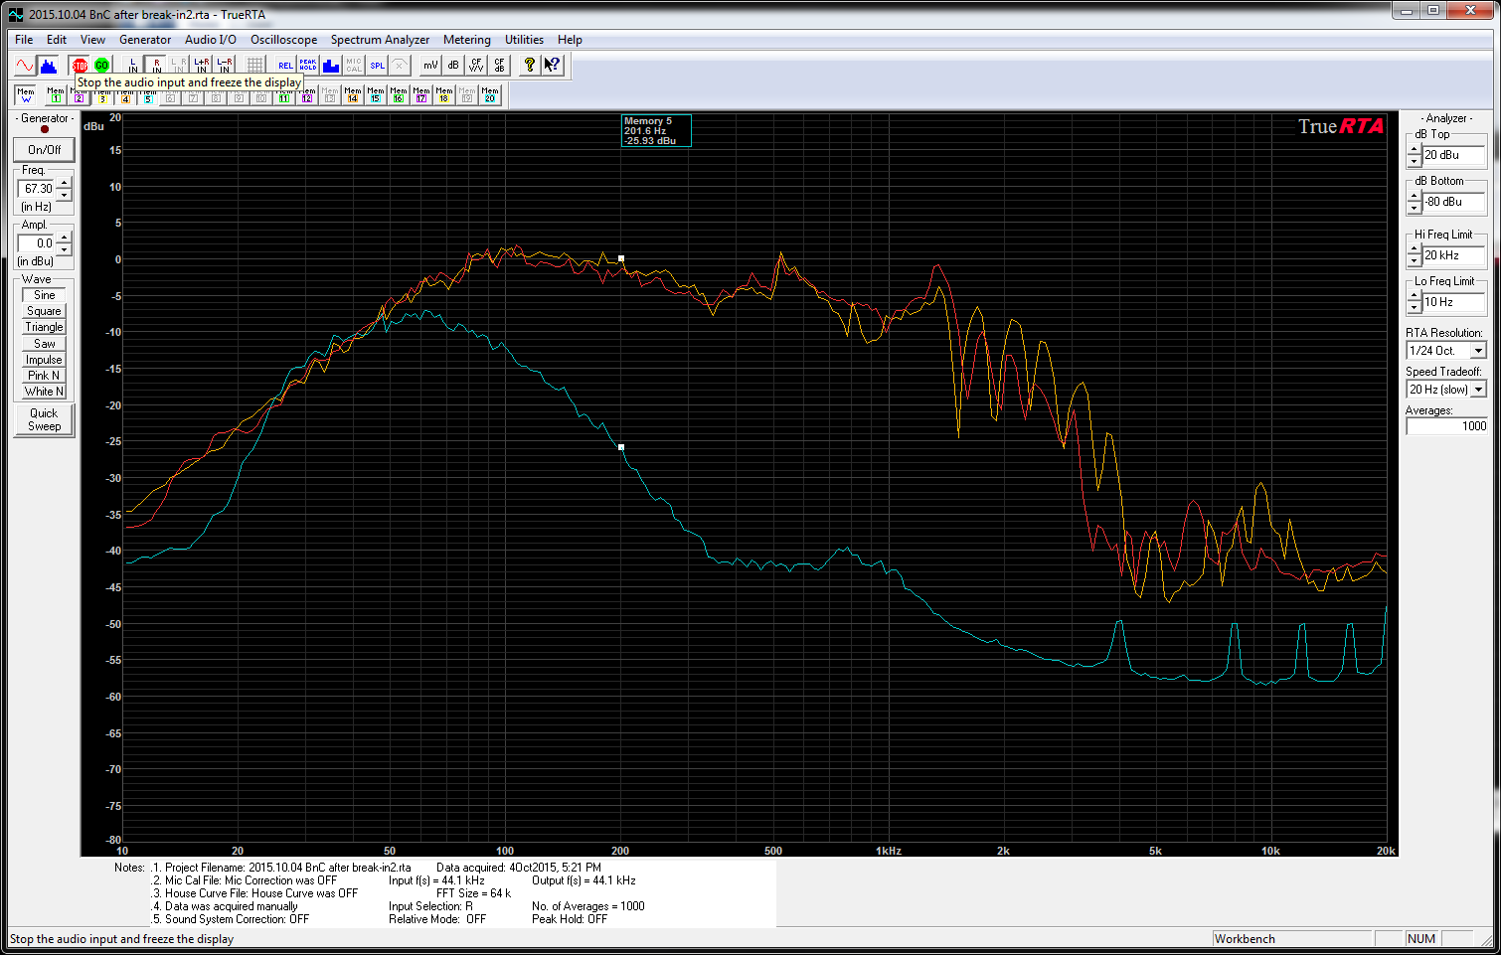
Task: Open the Metering menu
Action: coord(467,40)
